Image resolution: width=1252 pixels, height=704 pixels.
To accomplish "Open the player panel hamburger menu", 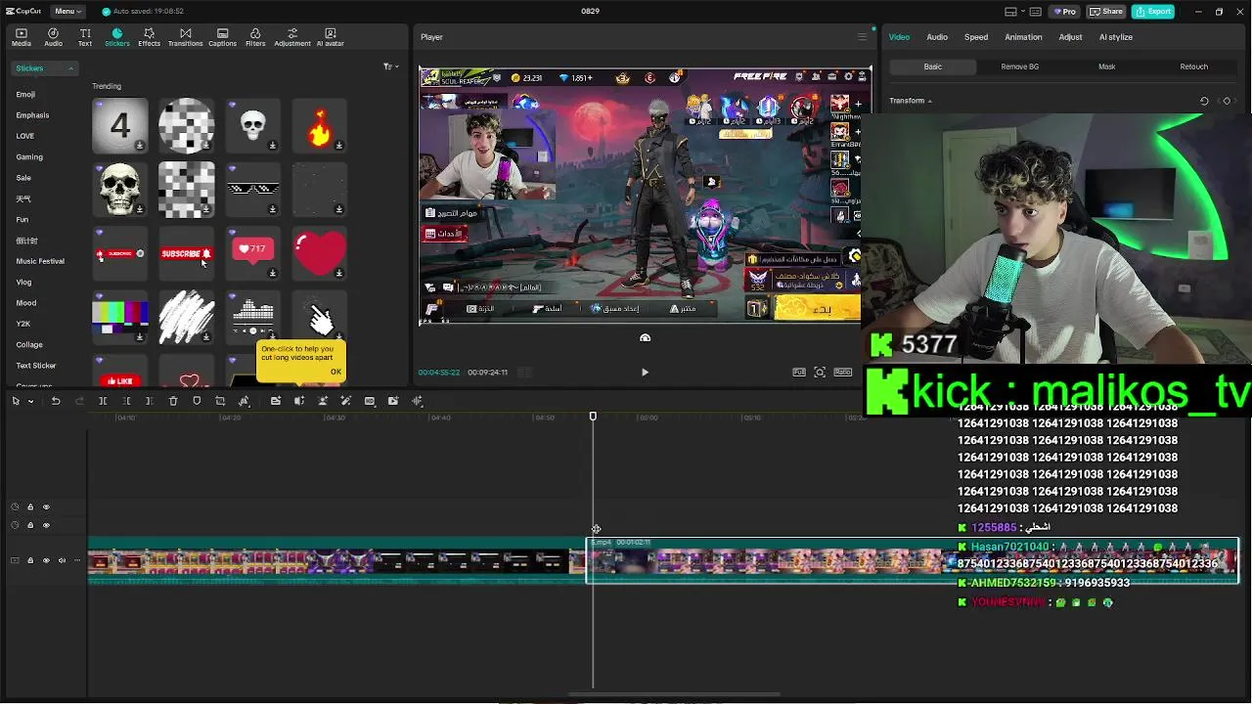I will [x=862, y=37].
